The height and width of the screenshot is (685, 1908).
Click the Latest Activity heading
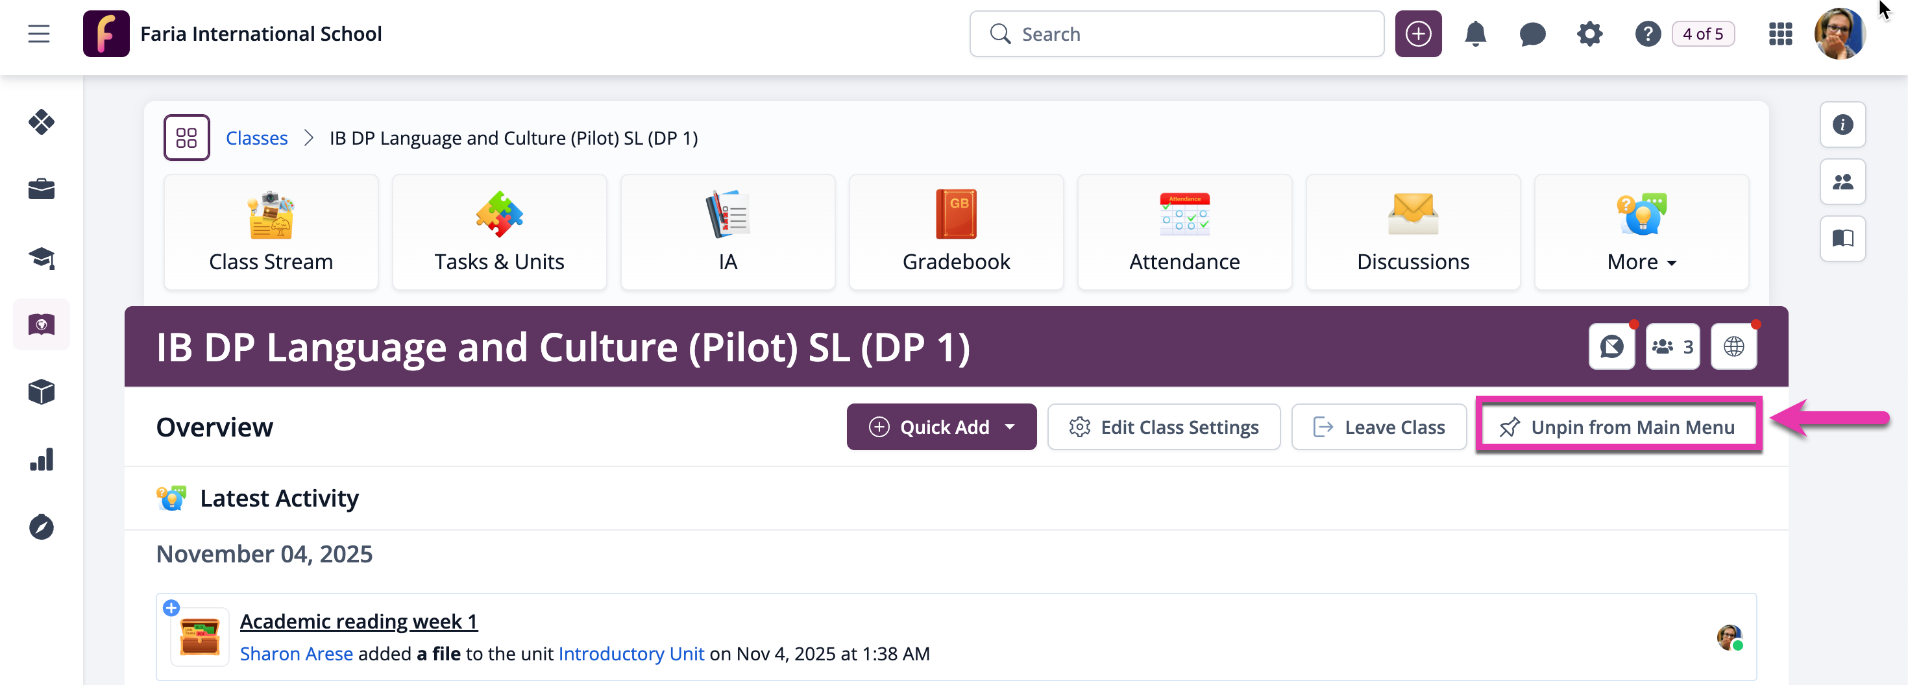pos(279,498)
